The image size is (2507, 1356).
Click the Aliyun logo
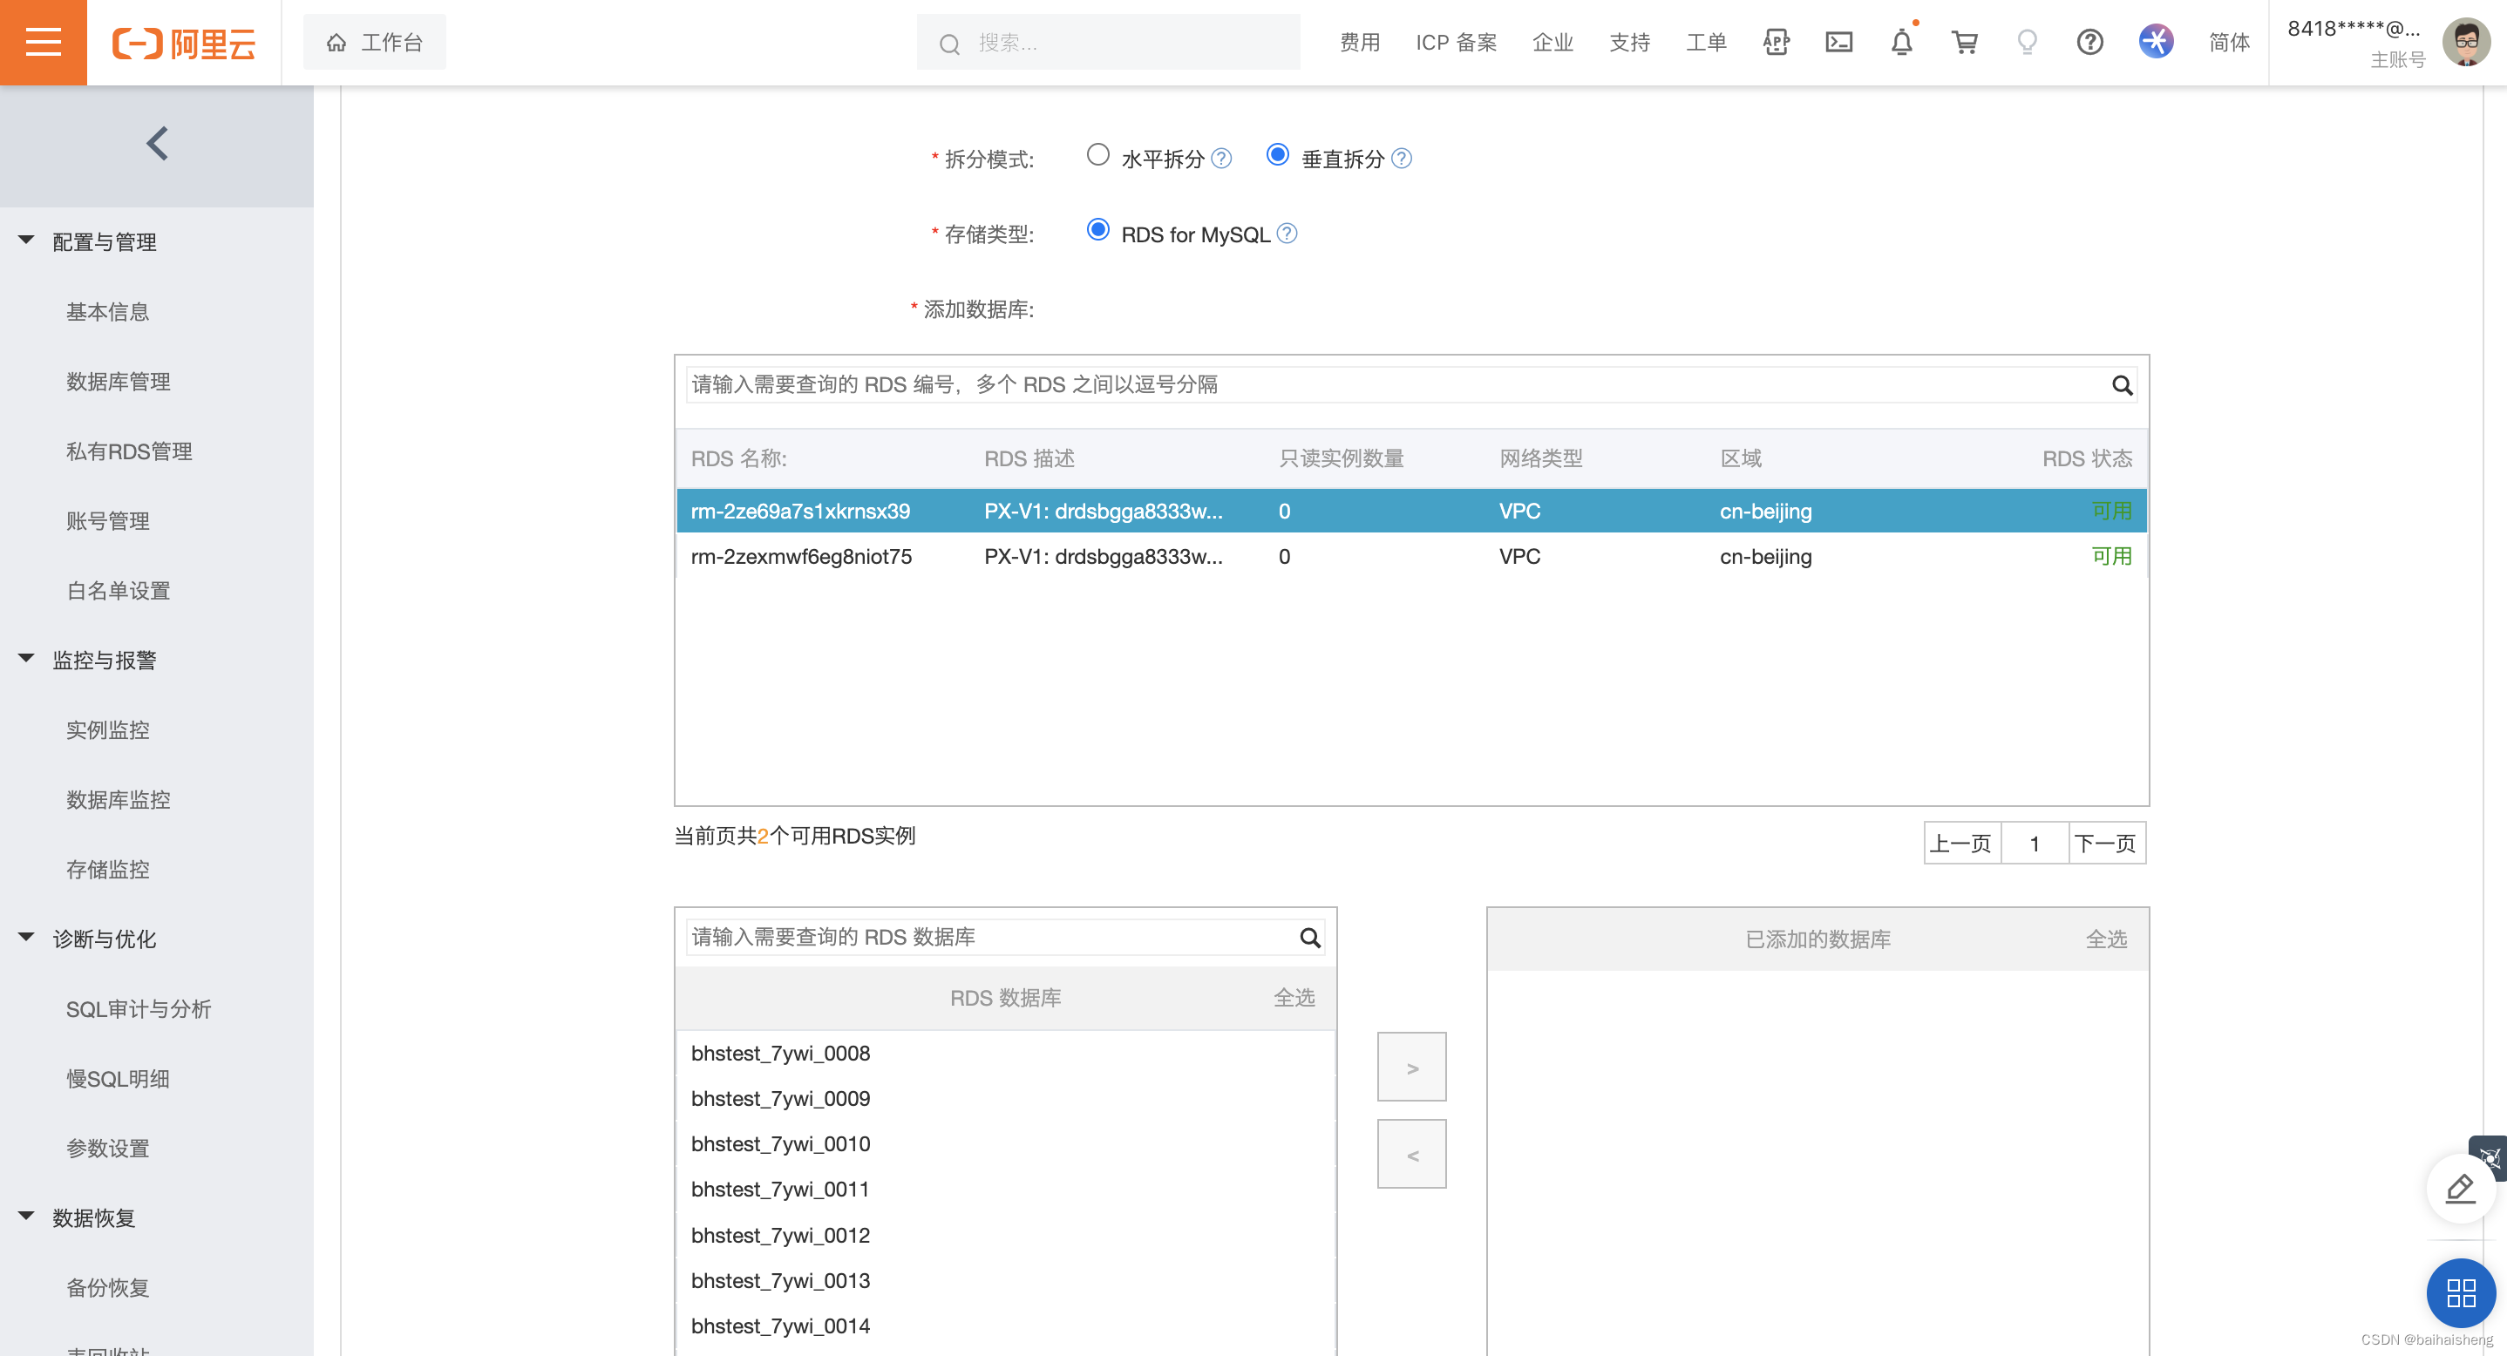(x=184, y=43)
